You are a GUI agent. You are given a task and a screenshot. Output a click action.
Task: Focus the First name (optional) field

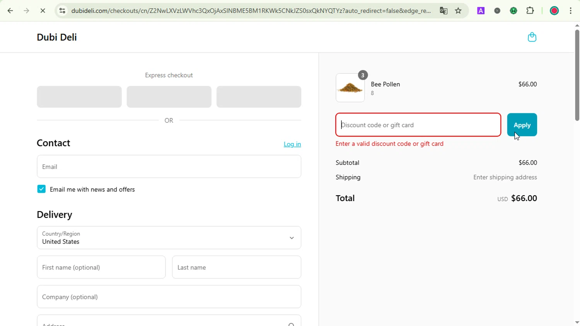[101, 267]
